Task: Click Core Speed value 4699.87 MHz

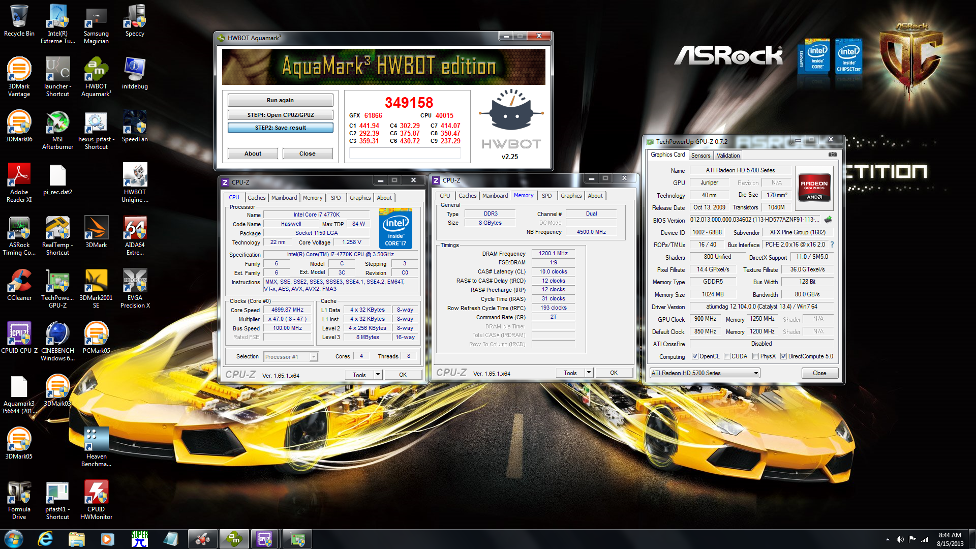Action: click(x=287, y=310)
